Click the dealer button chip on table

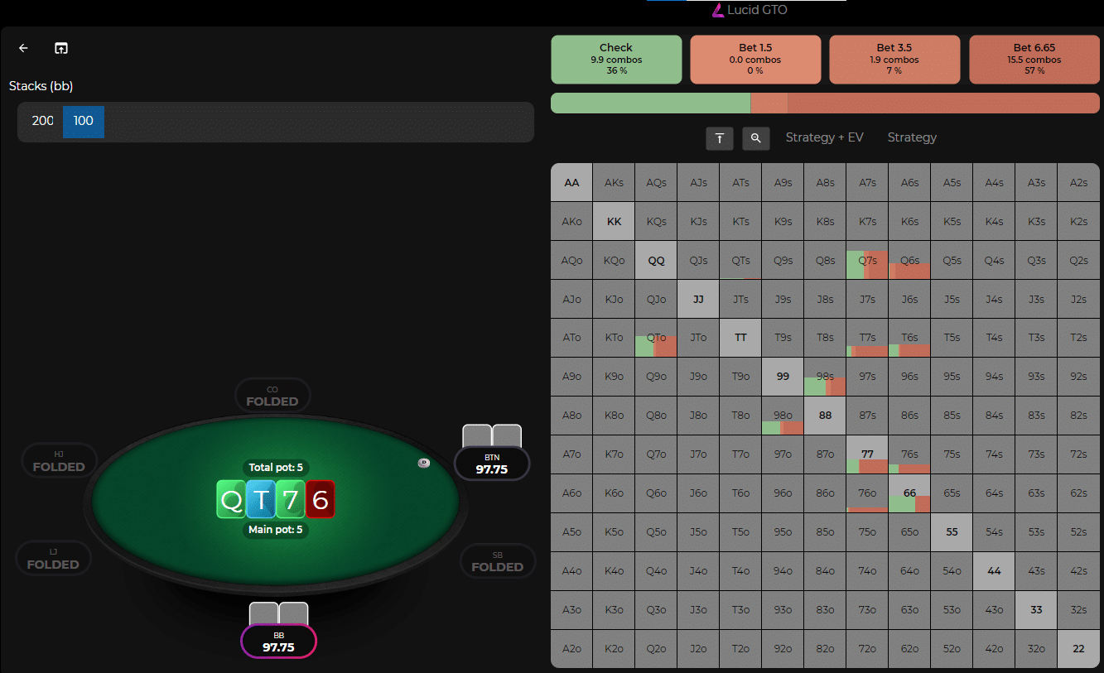pyautogui.click(x=424, y=463)
